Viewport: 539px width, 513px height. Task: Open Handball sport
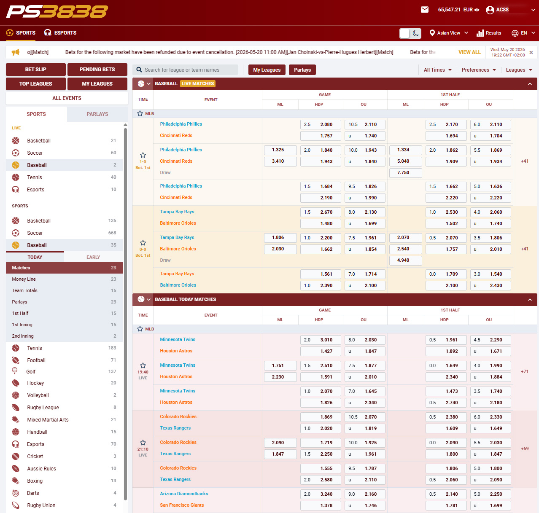click(x=64, y=432)
